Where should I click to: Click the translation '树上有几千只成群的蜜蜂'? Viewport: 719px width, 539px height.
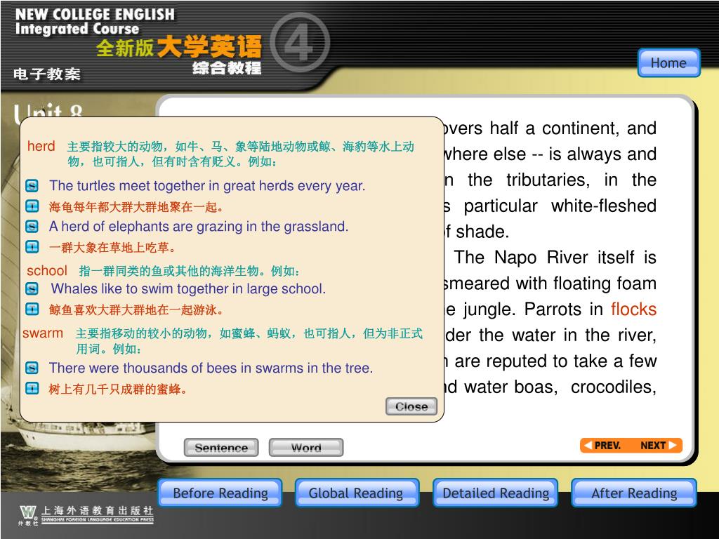tap(118, 390)
